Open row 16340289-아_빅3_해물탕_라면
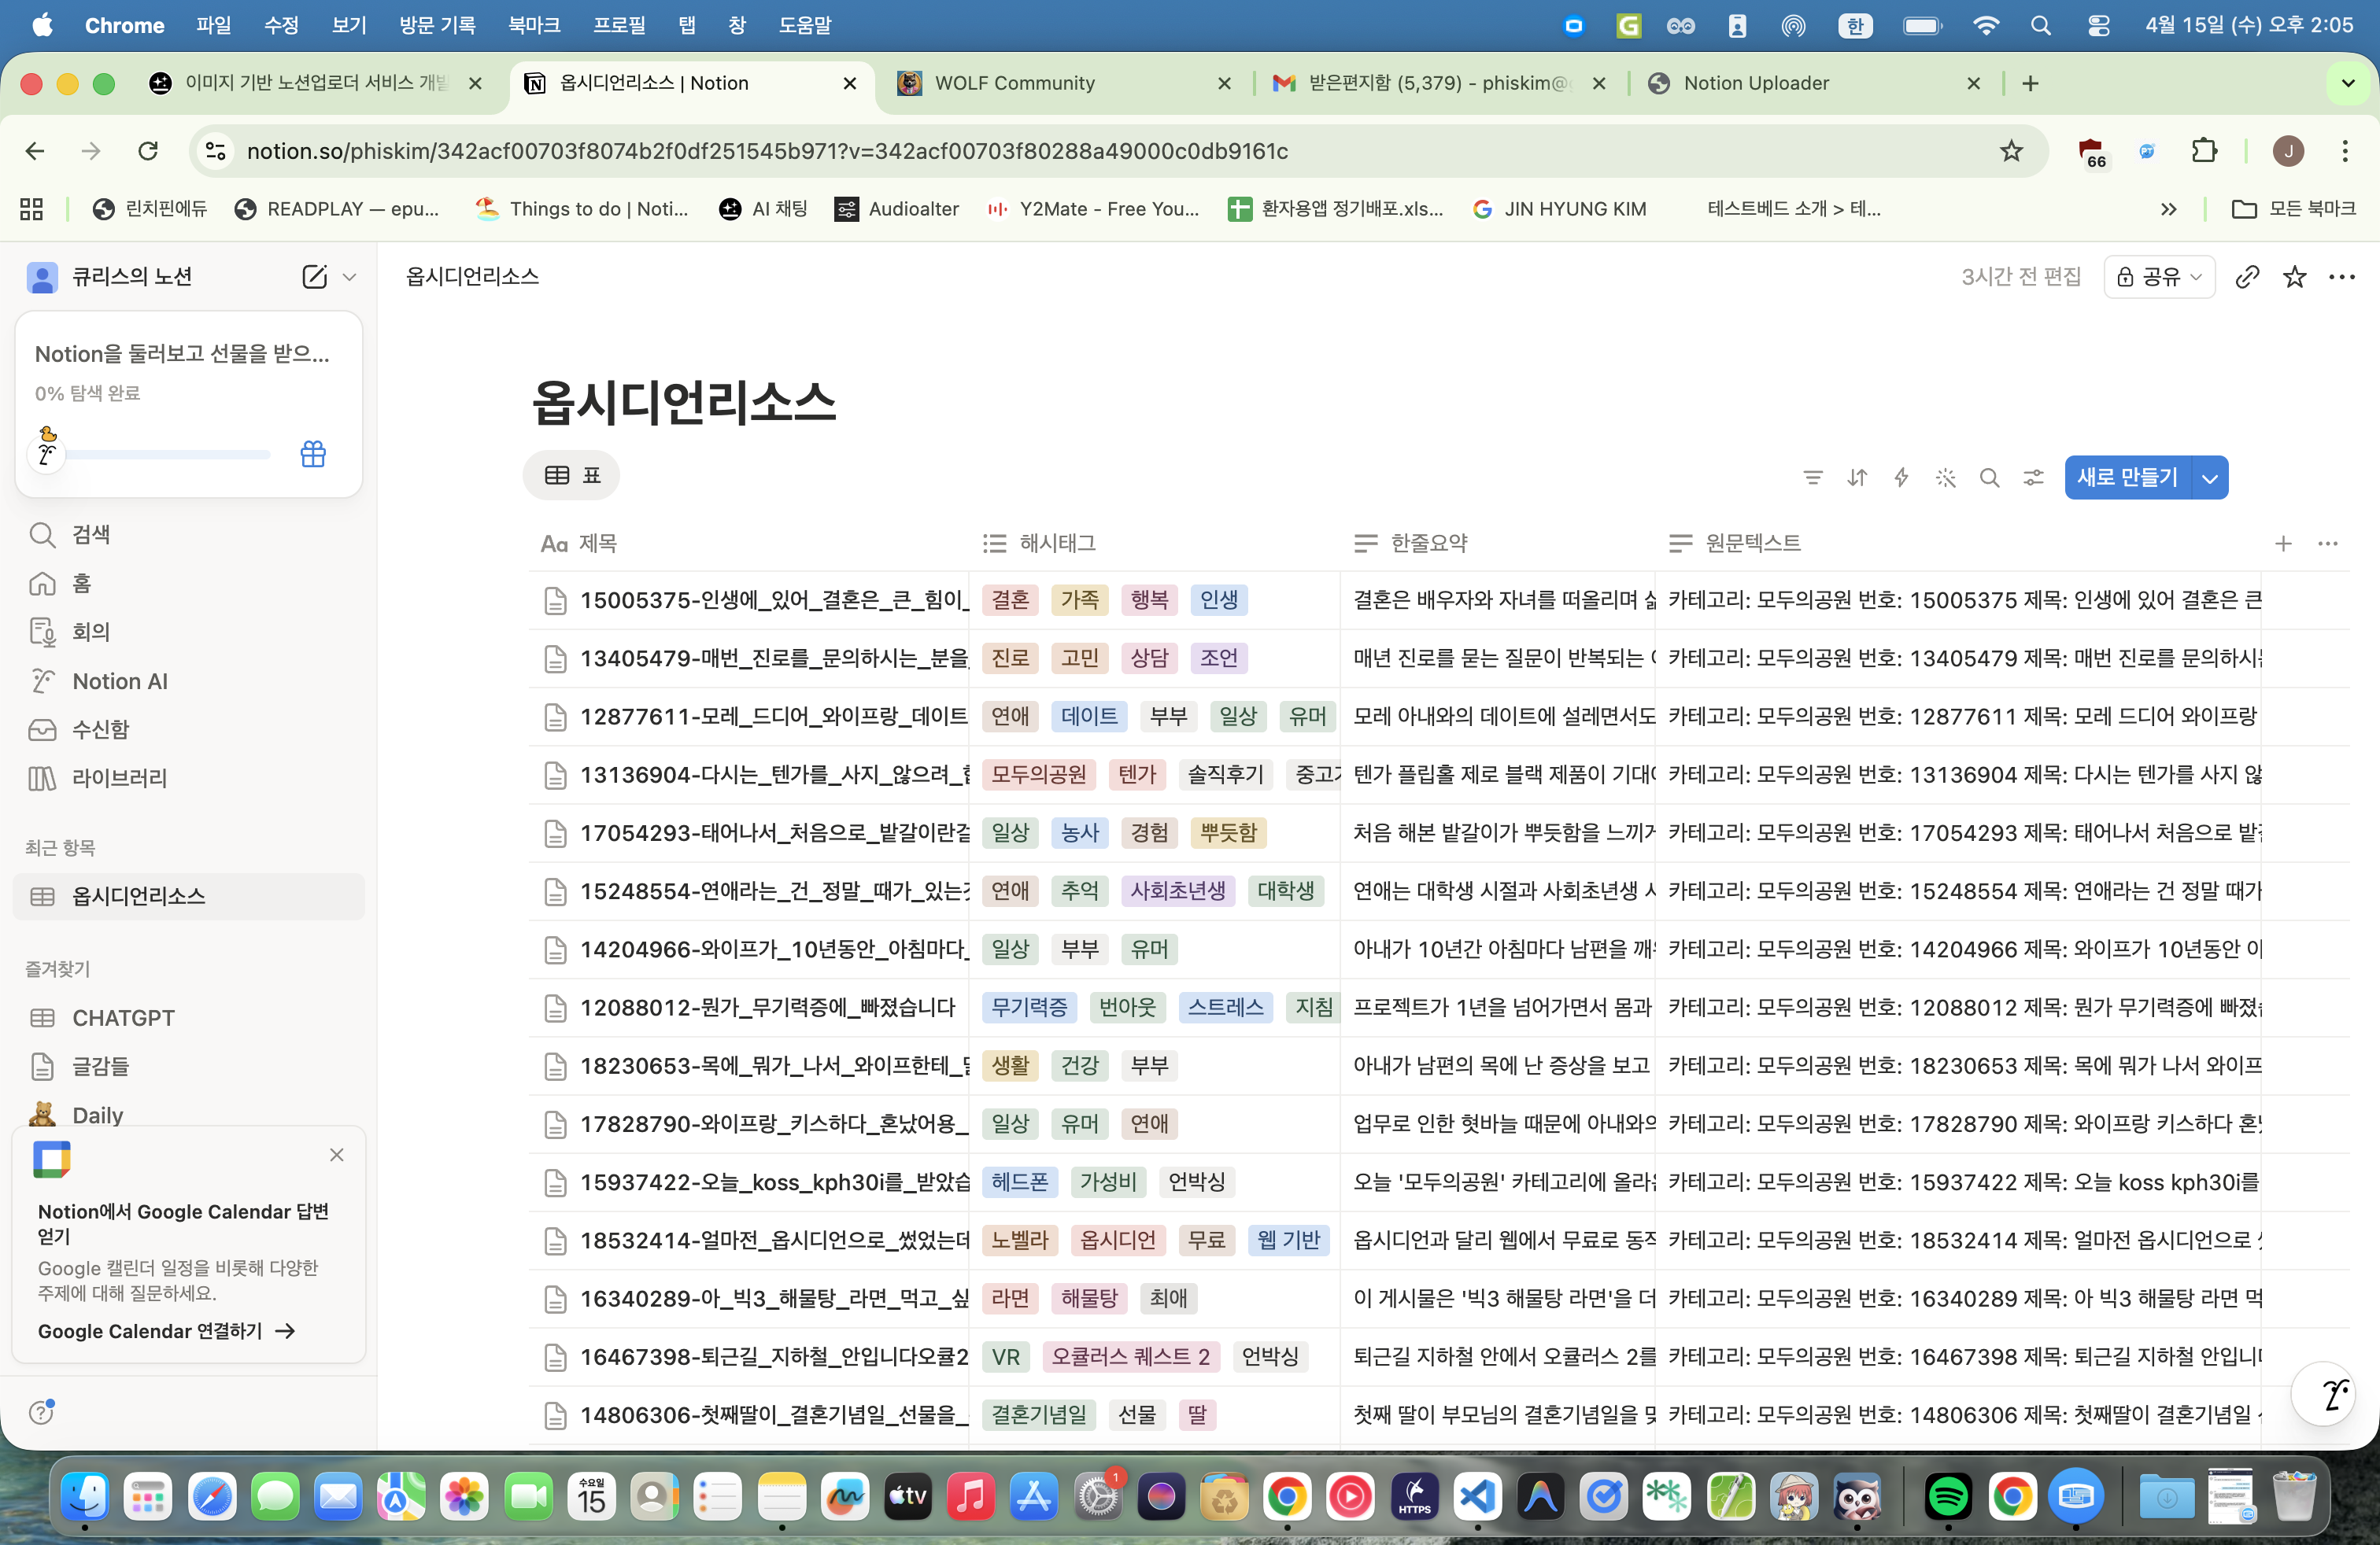 pyautogui.click(x=772, y=1298)
